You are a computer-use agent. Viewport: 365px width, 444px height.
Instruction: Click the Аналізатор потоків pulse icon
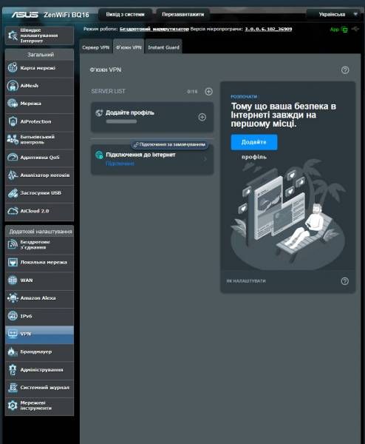(x=13, y=175)
